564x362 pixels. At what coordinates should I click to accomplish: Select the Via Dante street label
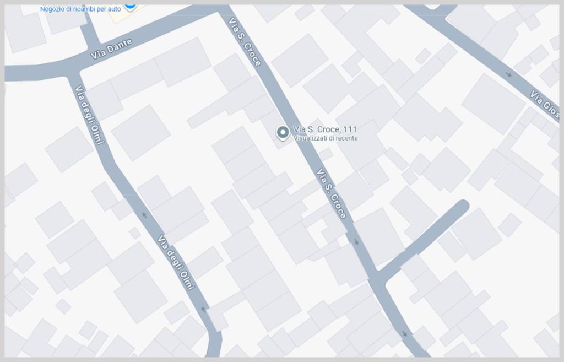pos(111,49)
